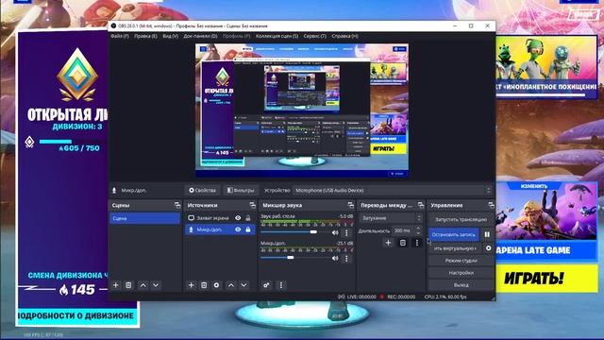Hide the Захват экрана source with eye icon

click(238, 218)
